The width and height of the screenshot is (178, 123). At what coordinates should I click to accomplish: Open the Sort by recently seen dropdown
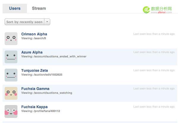(x=27, y=22)
